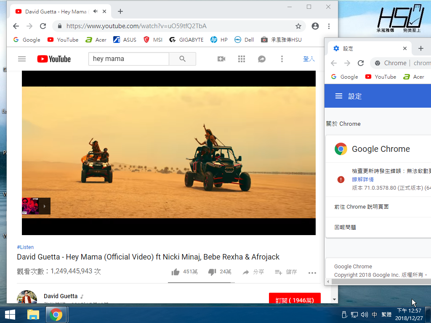This screenshot has width=431, height=323.
Task: Open the create video camera icon
Action: (x=221, y=59)
